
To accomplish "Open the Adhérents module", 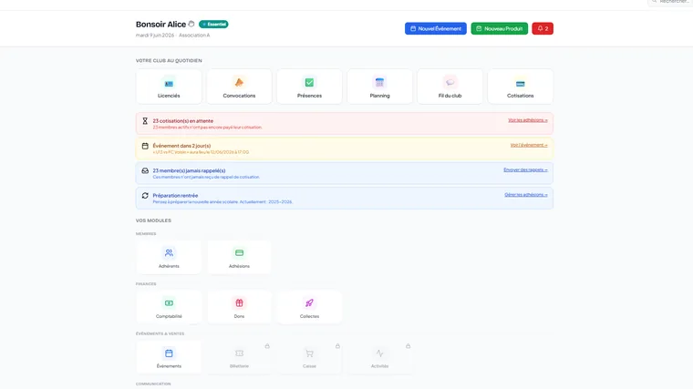I will pyautogui.click(x=169, y=258).
